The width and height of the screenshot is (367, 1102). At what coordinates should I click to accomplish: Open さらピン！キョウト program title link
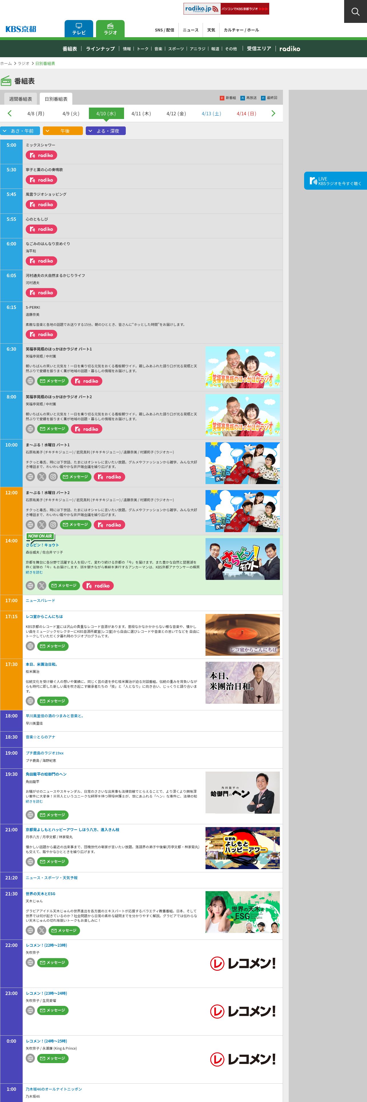tap(42, 545)
